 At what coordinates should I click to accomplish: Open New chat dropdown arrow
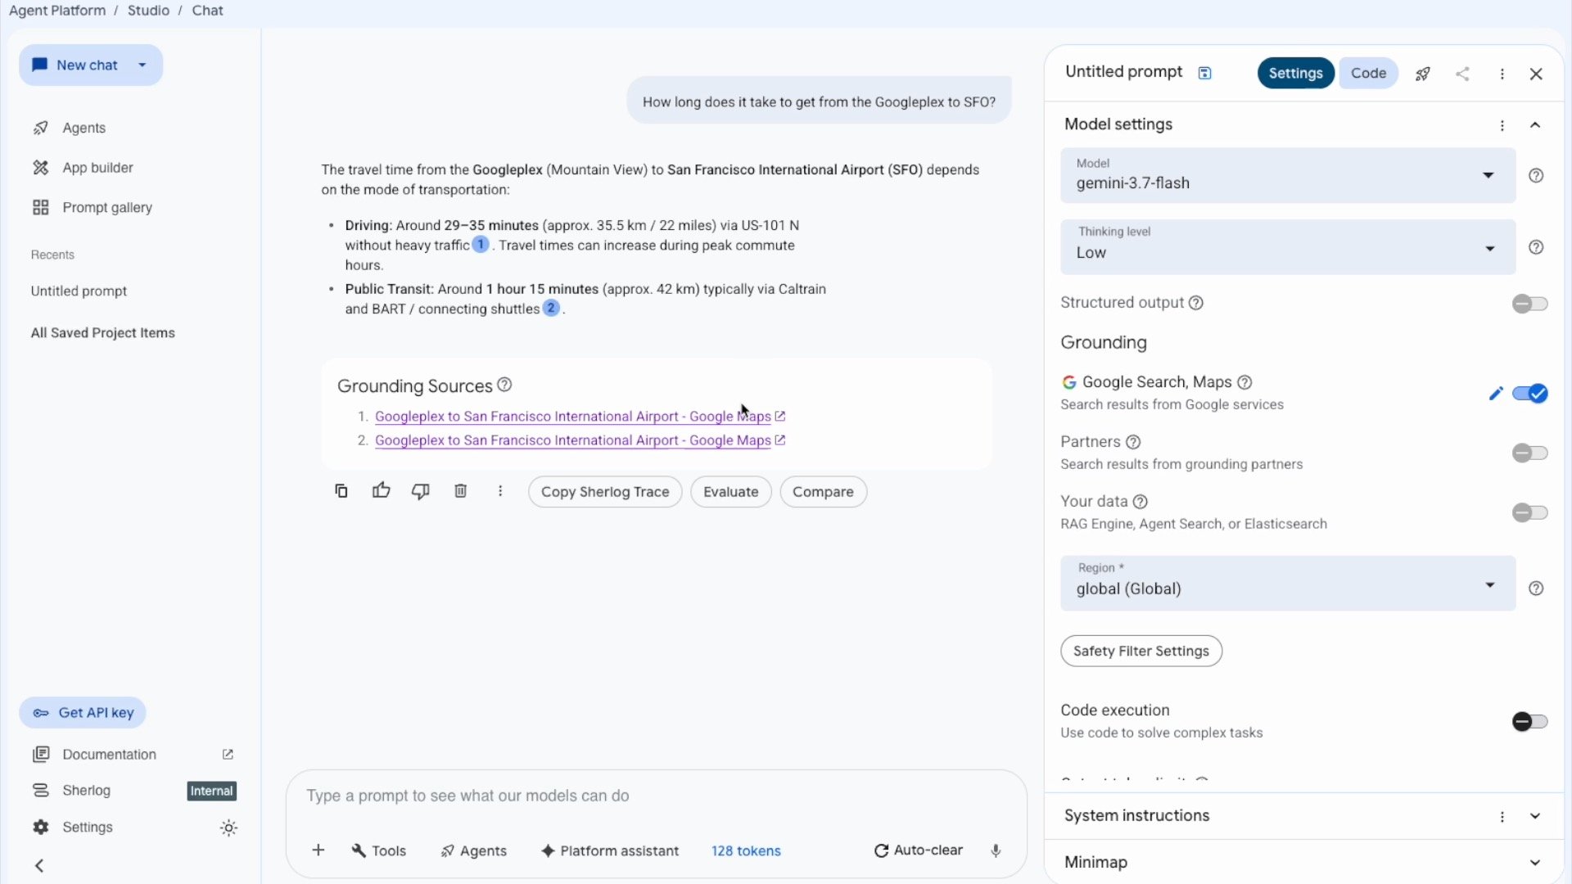142,65
